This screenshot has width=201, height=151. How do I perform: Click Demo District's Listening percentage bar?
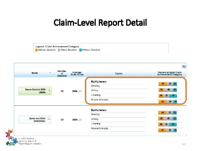(168, 96)
